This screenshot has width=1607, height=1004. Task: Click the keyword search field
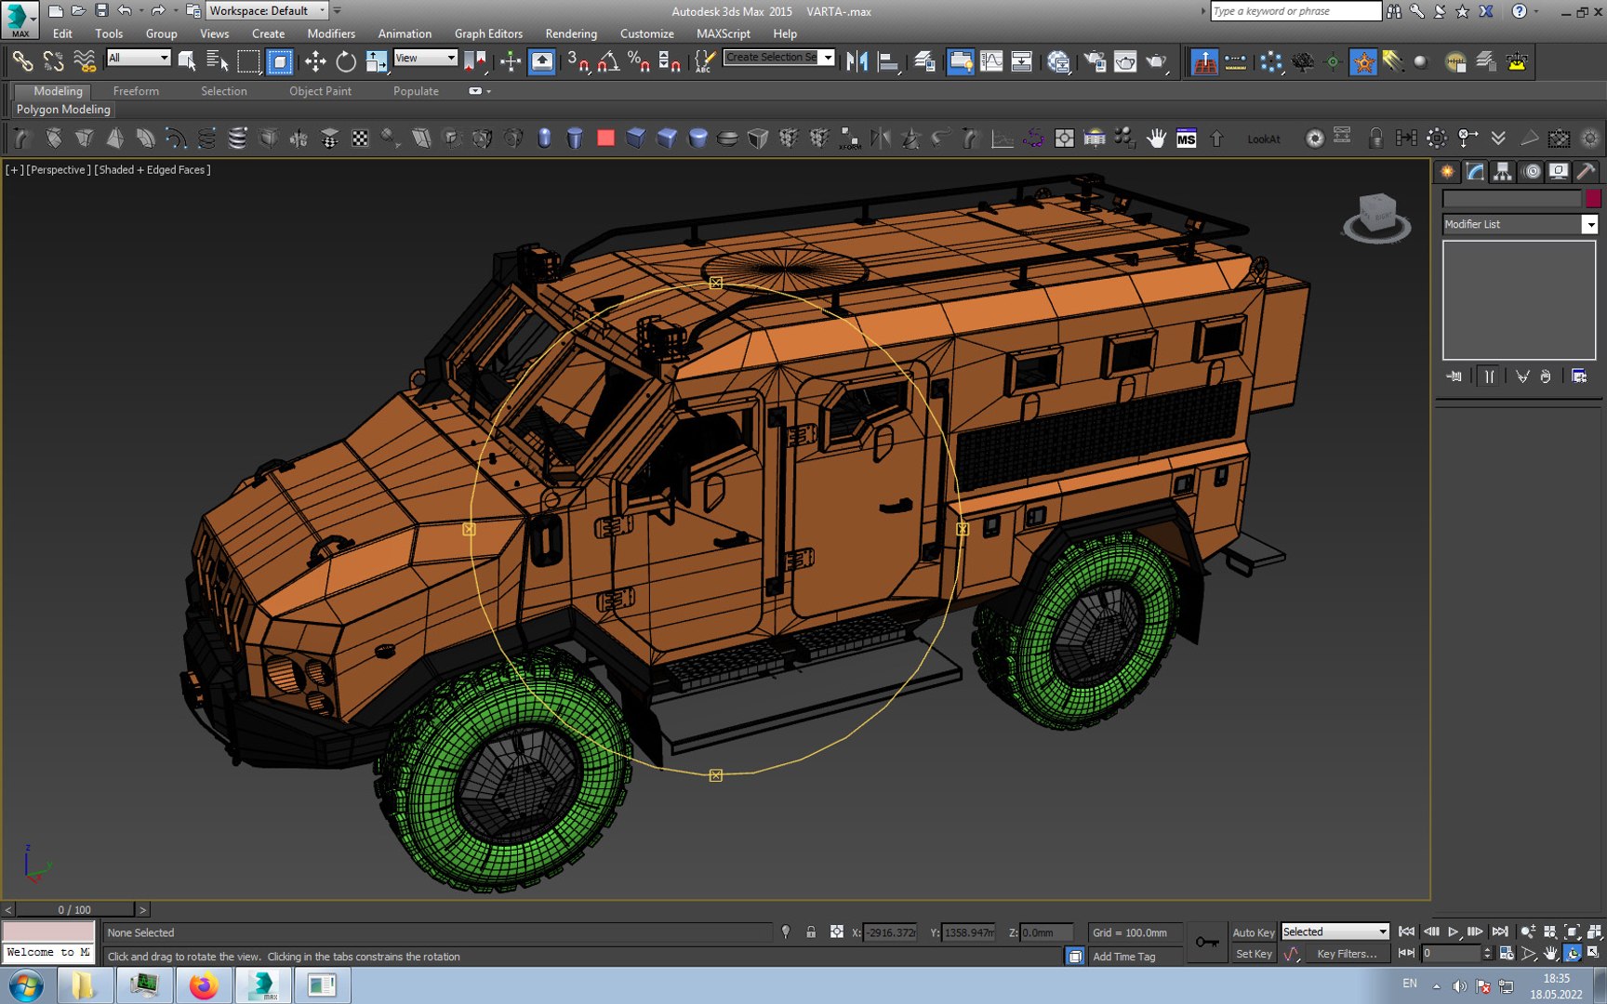[x=1295, y=11]
